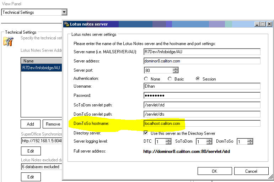
Task: Click the DomToSo servlet path field
Action: click(202, 114)
